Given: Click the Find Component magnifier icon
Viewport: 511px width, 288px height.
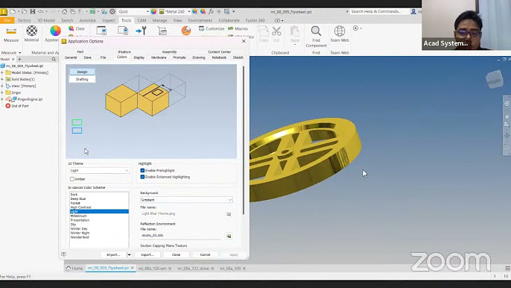Looking at the screenshot, I should tap(316, 31).
